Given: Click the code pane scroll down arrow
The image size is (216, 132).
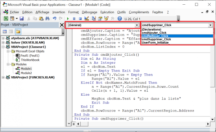Looking at the screenshot, I should tap(212, 119).
